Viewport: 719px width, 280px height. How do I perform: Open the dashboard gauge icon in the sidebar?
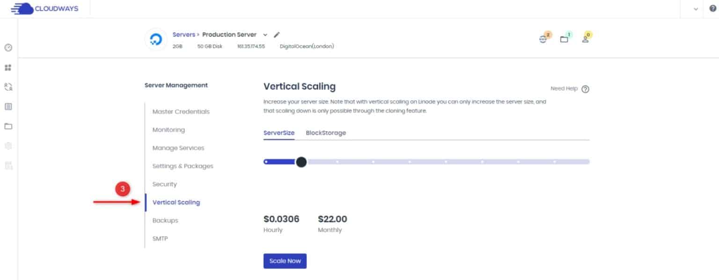[8, 48]
